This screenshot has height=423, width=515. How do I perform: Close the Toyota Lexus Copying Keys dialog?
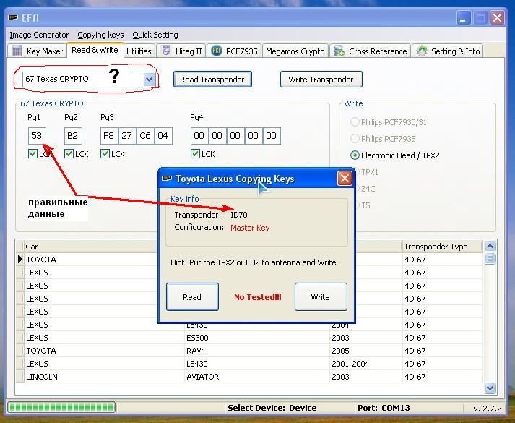point(345,179)
